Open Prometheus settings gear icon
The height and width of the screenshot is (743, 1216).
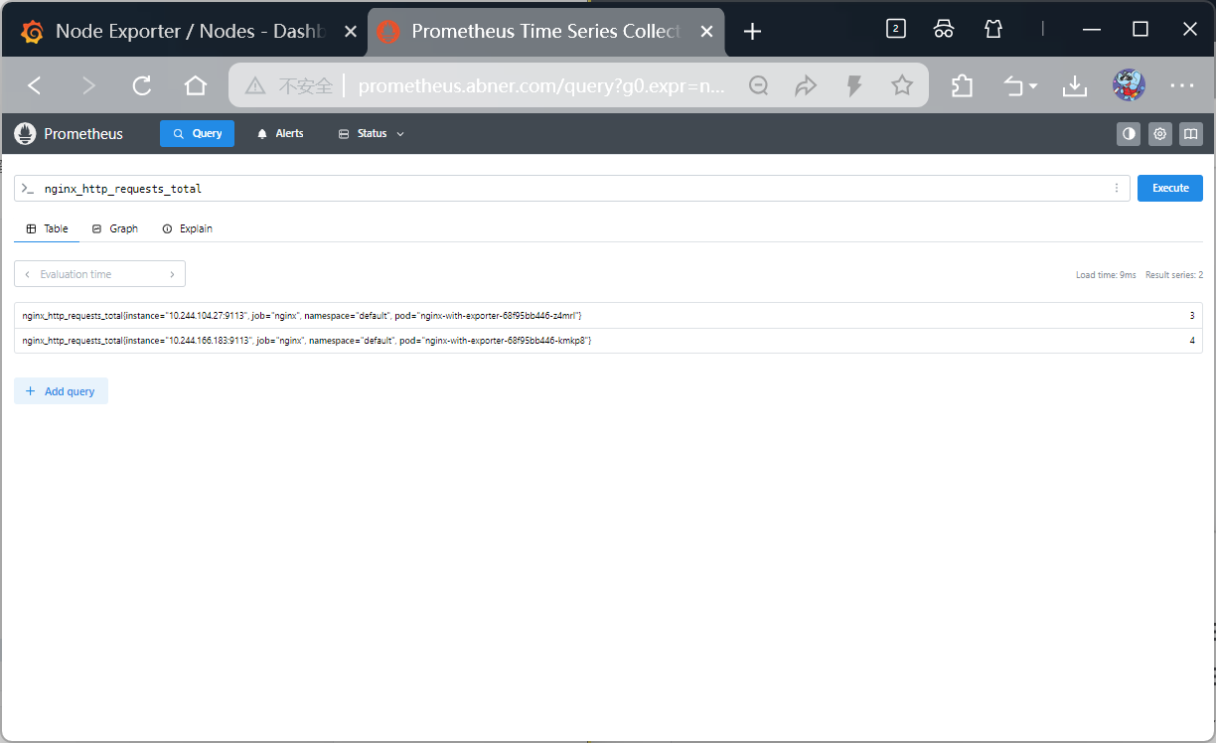[x=1159, y=133]
